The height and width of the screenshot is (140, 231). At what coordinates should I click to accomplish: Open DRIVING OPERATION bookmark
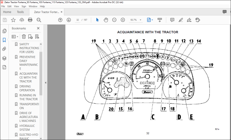pyautogui.click(x=27, y=88)
